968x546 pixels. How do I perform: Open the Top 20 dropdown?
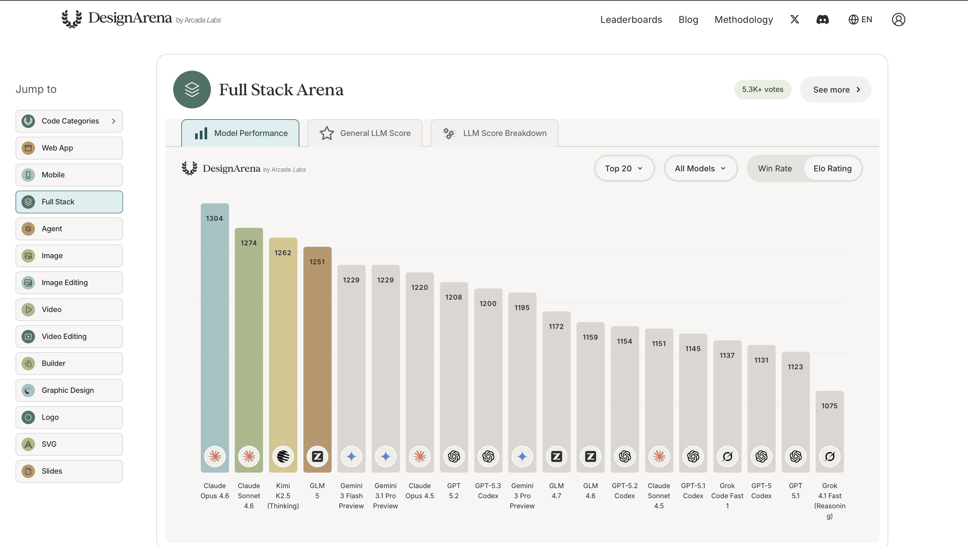(x=624, y=168)
